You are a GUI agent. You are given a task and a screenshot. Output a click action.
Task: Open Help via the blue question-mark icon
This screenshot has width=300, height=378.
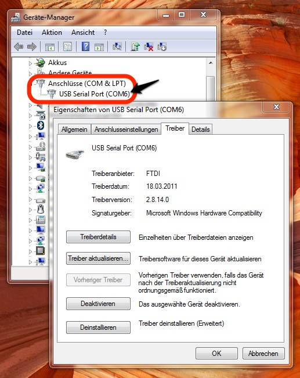(85, 46)
